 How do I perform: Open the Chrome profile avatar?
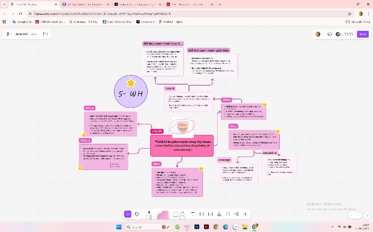coord(360,14)
